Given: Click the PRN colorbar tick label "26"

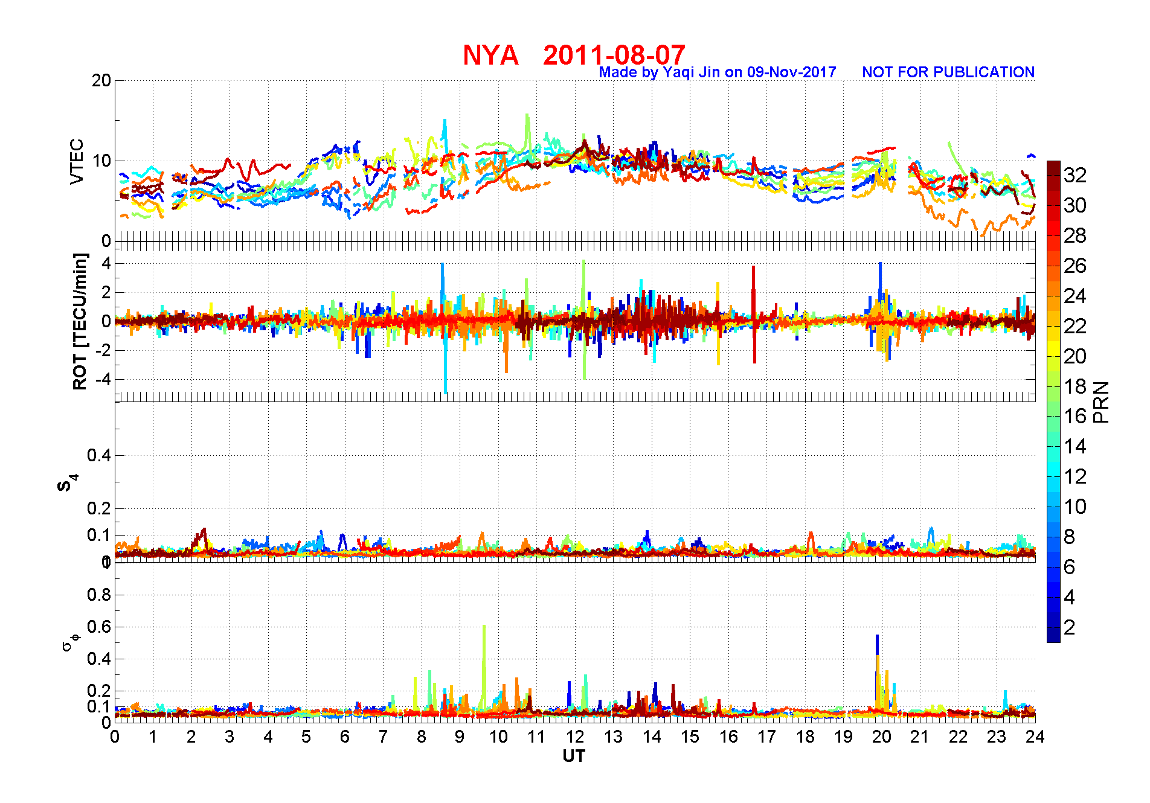Looking at the screenshot, I should (1075, 266).
